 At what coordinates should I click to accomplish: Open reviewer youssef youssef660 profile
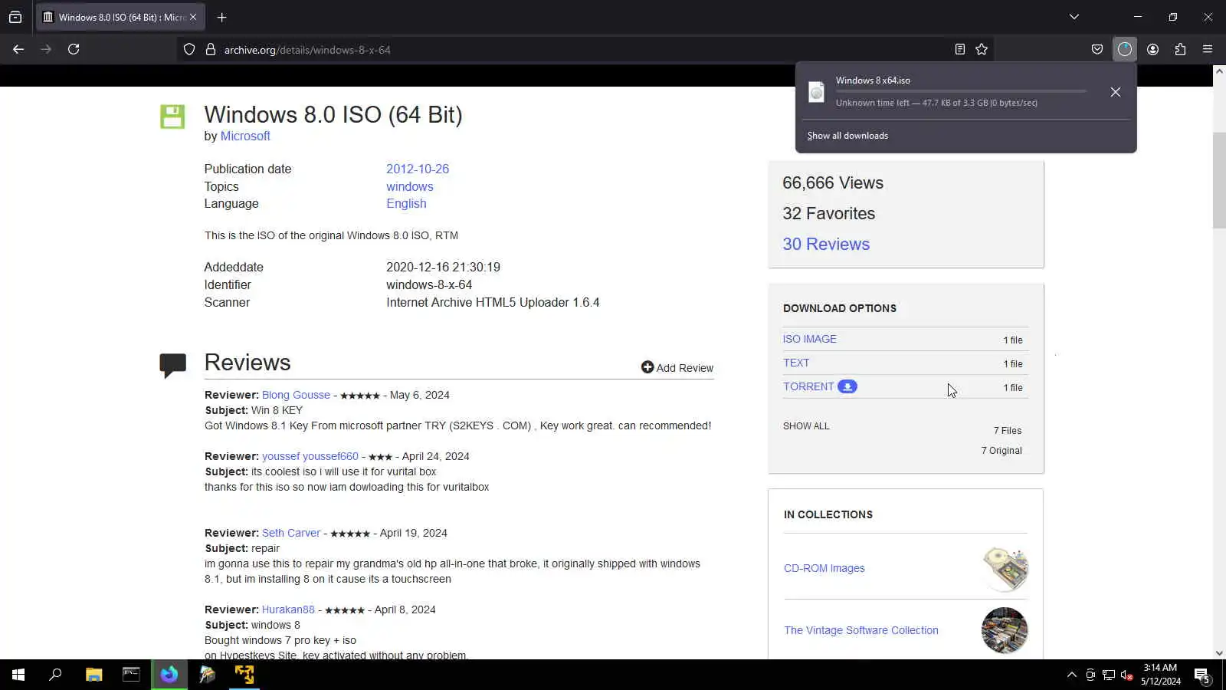coord(310,456)
